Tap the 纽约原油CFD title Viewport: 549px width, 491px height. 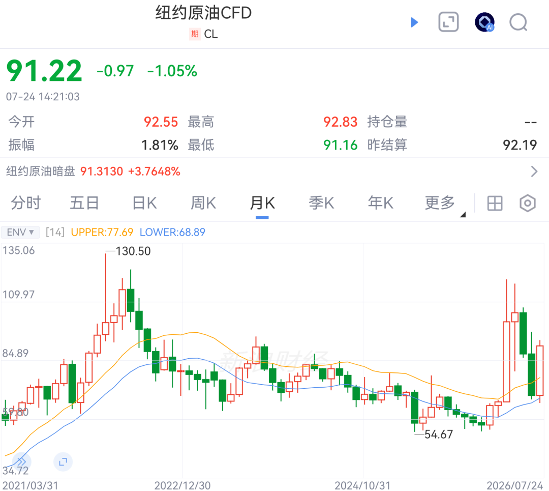point(203,13)
